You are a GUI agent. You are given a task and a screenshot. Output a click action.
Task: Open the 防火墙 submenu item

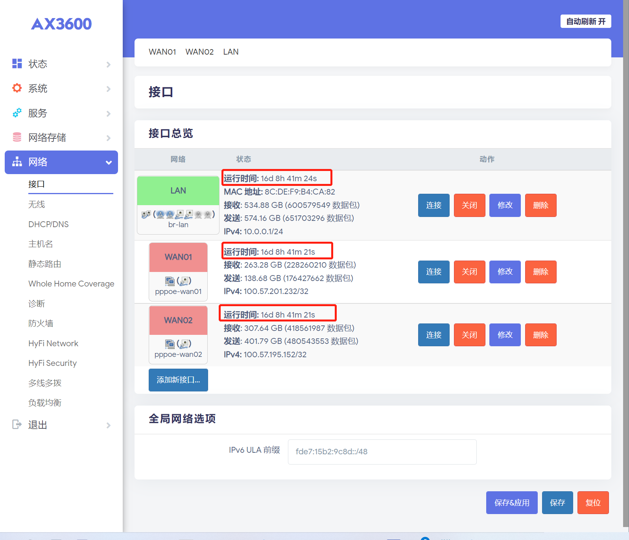(41, 323)
